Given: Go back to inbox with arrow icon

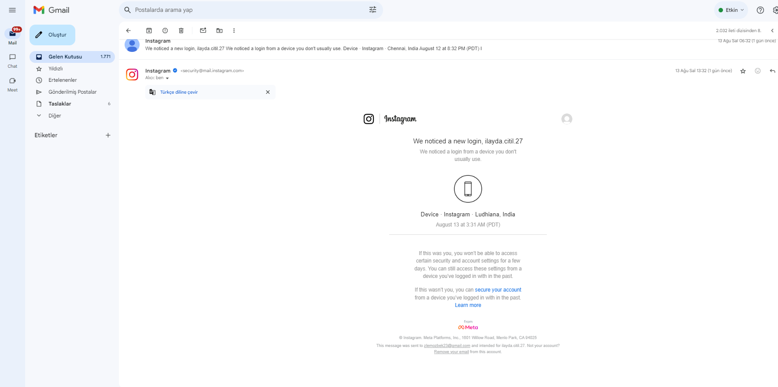Looking at the screenshot, I should coord(129,31).
